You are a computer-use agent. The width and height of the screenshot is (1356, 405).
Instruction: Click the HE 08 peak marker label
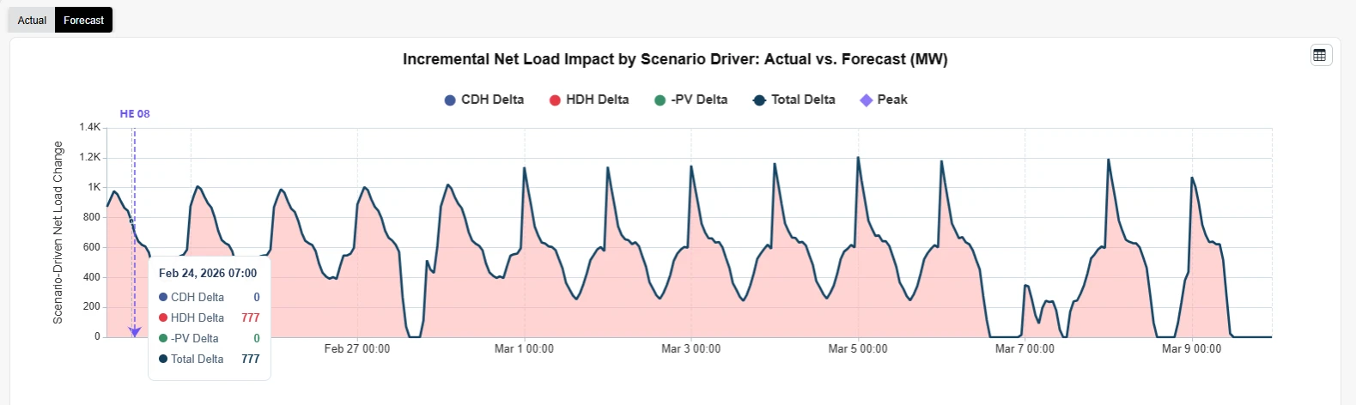coord(135,113)
